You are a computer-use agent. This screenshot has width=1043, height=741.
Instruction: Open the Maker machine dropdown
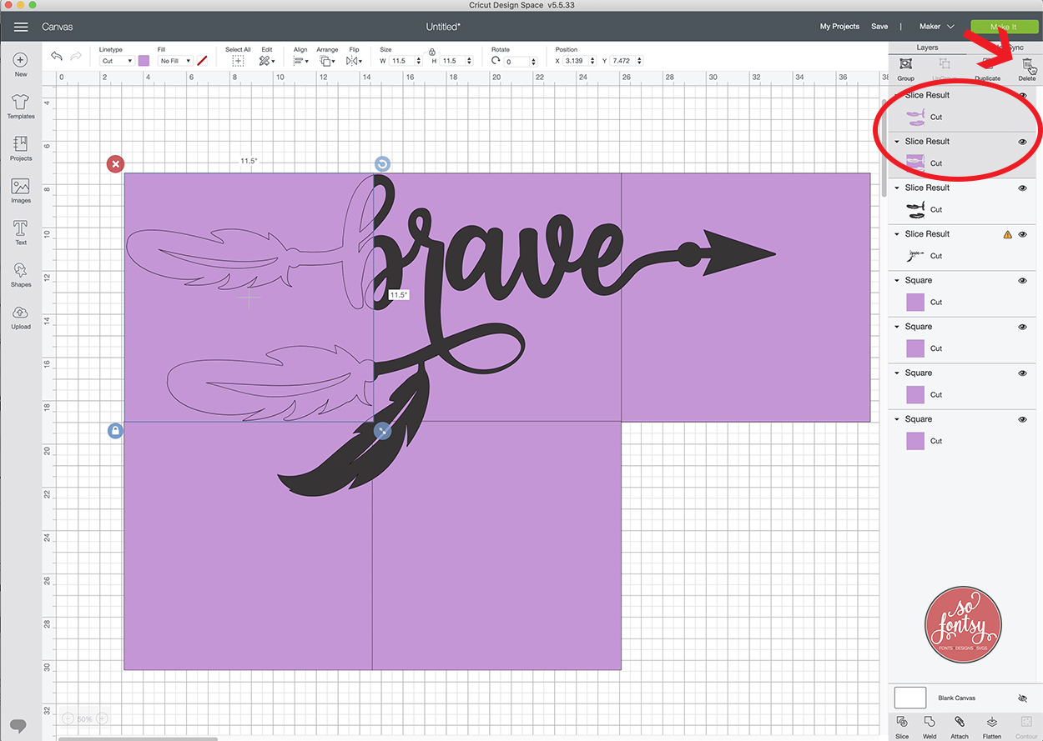[937, 27]
